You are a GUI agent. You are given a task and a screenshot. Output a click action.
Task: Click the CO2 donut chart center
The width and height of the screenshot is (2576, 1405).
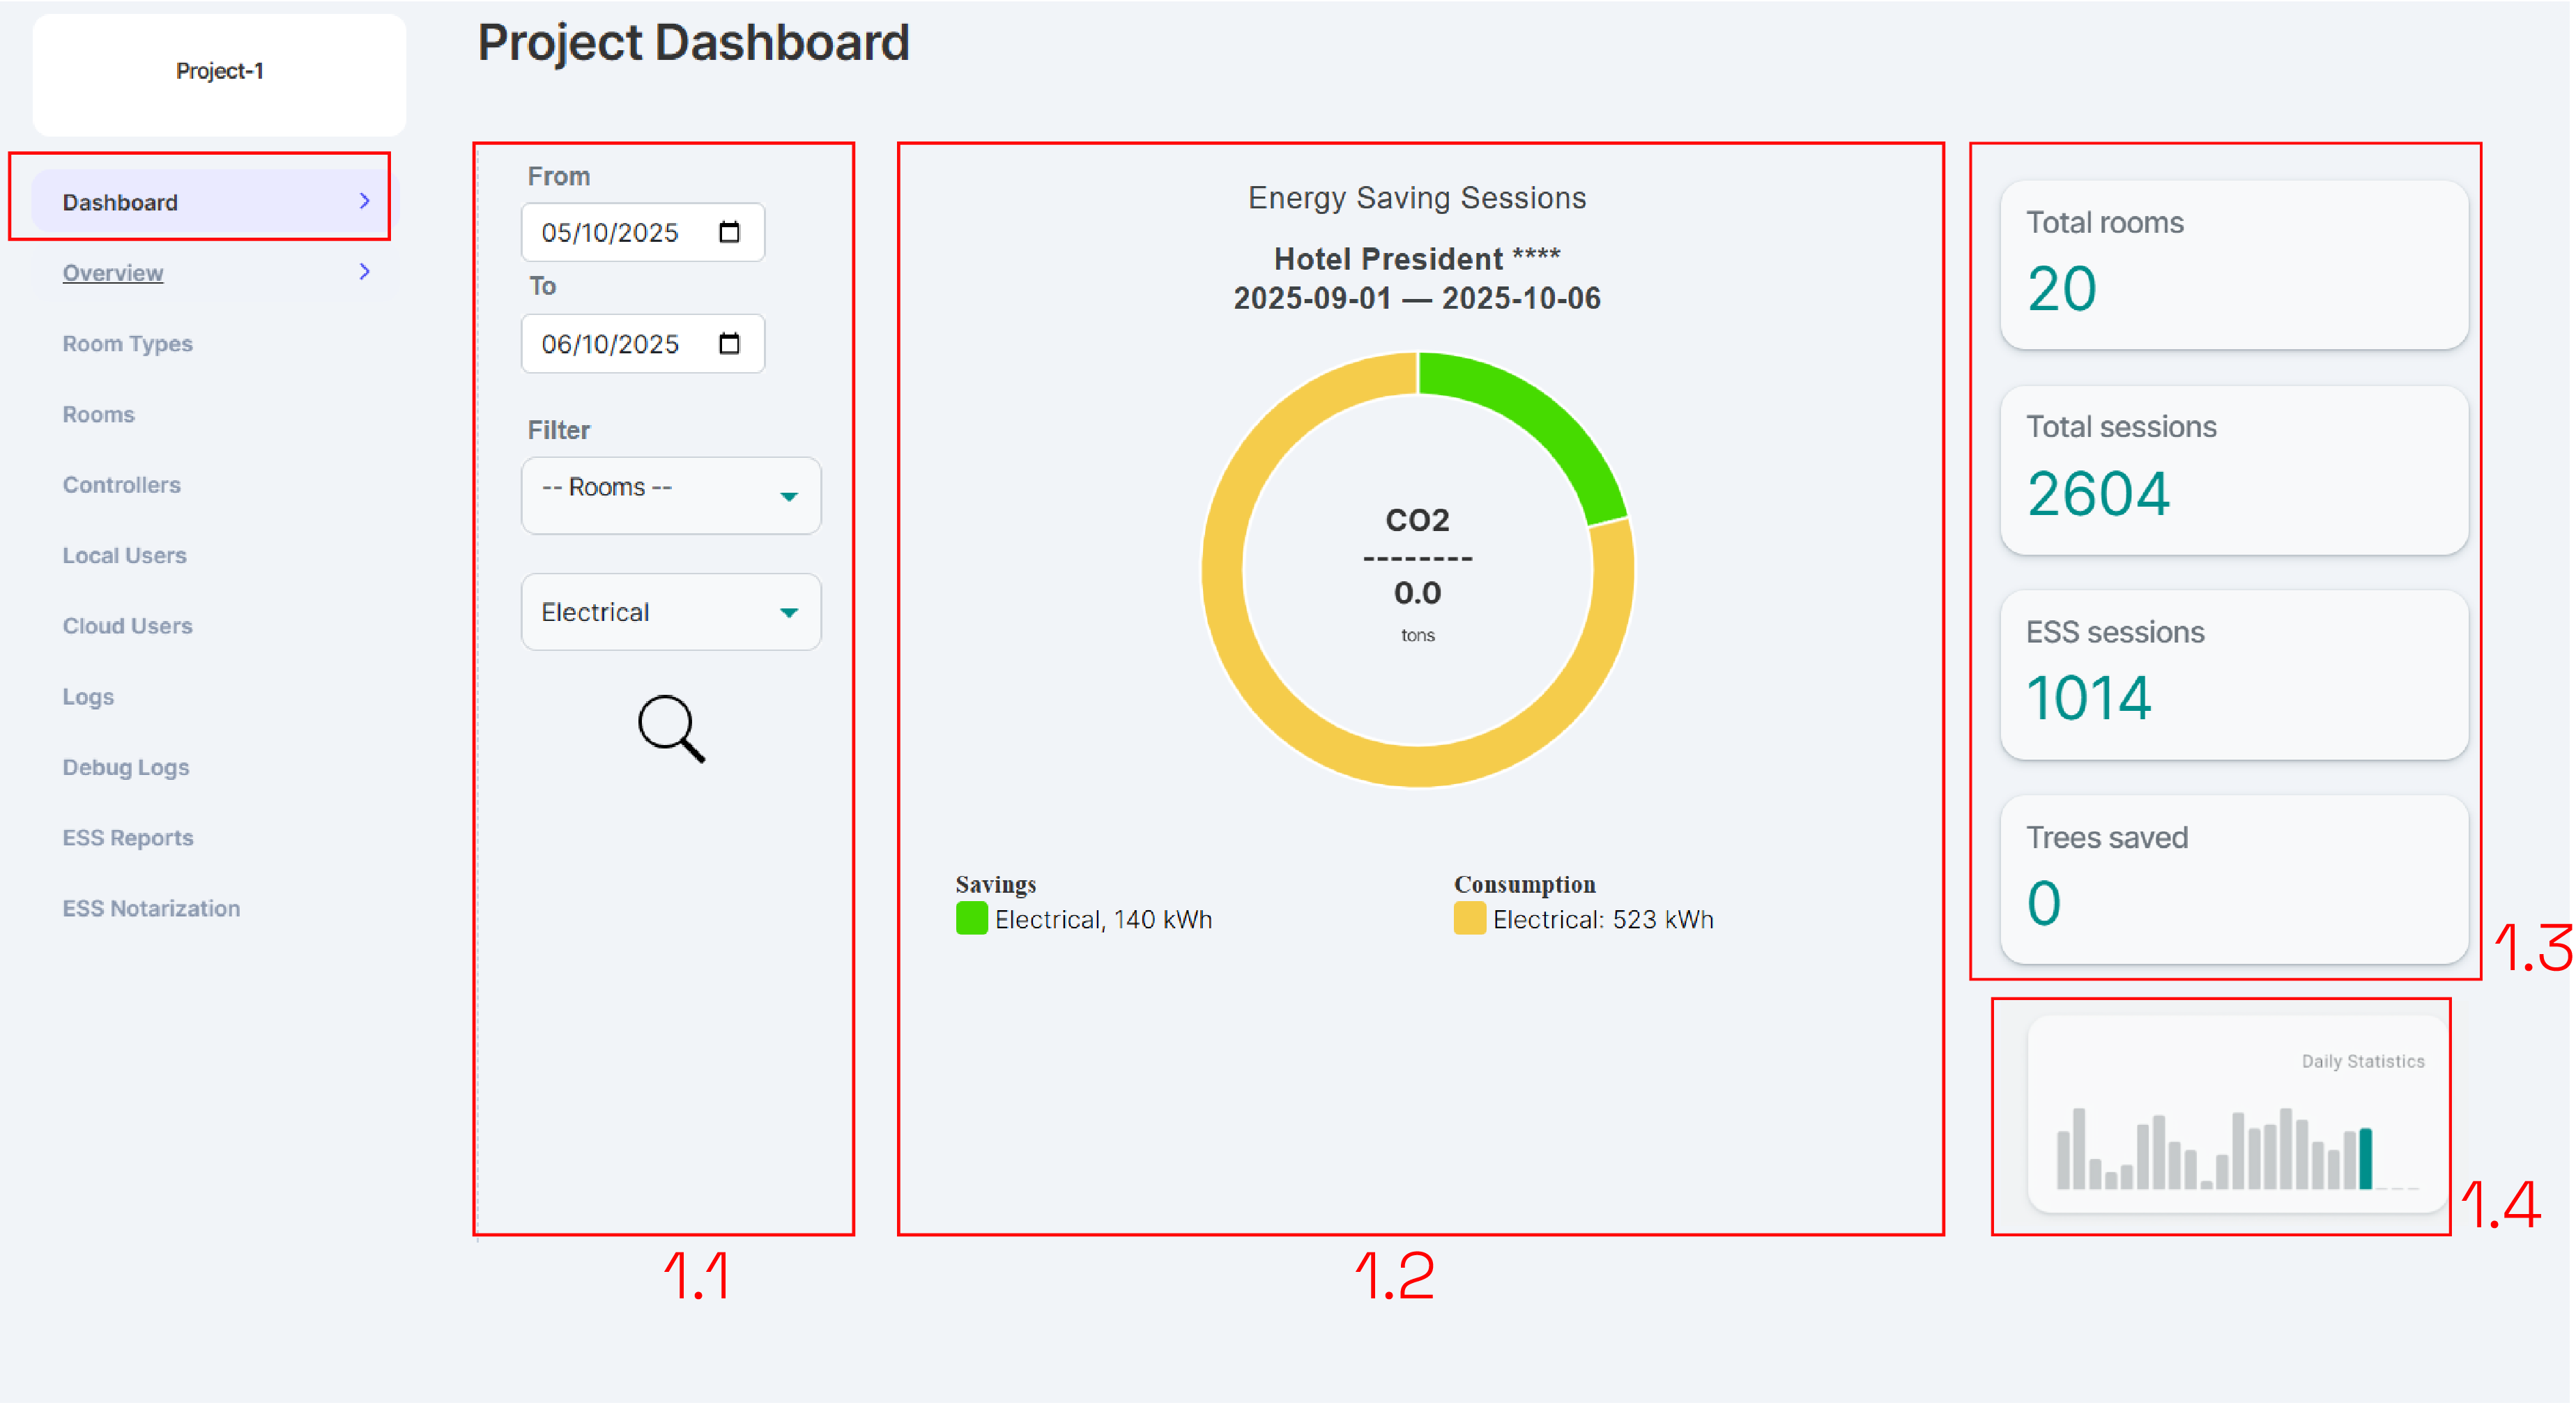click(1417, 570)
